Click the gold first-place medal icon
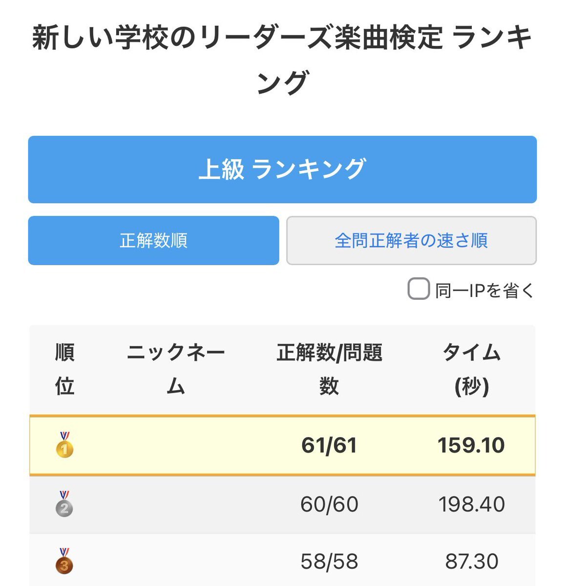Image resolution: width=565 pixels, height=586 pixels. 64,445
